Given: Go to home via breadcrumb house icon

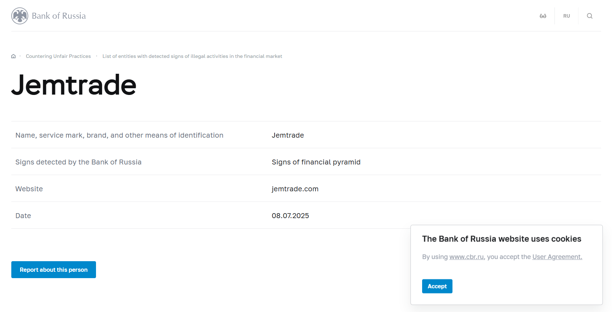Looking at the screenshot, I should 13,56.
